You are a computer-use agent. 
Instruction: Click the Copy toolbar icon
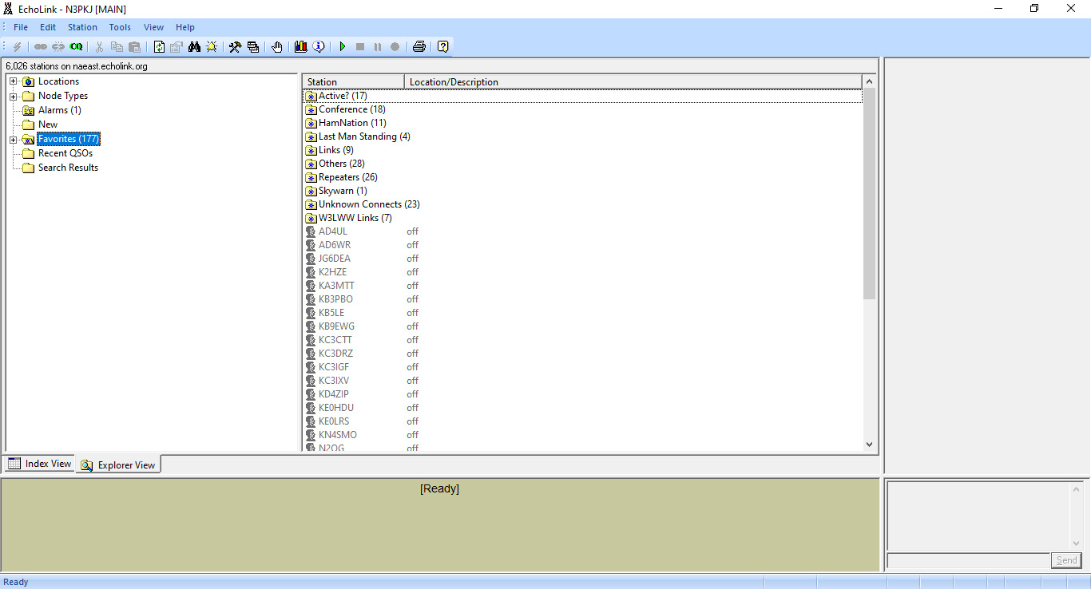click(117, 47)
